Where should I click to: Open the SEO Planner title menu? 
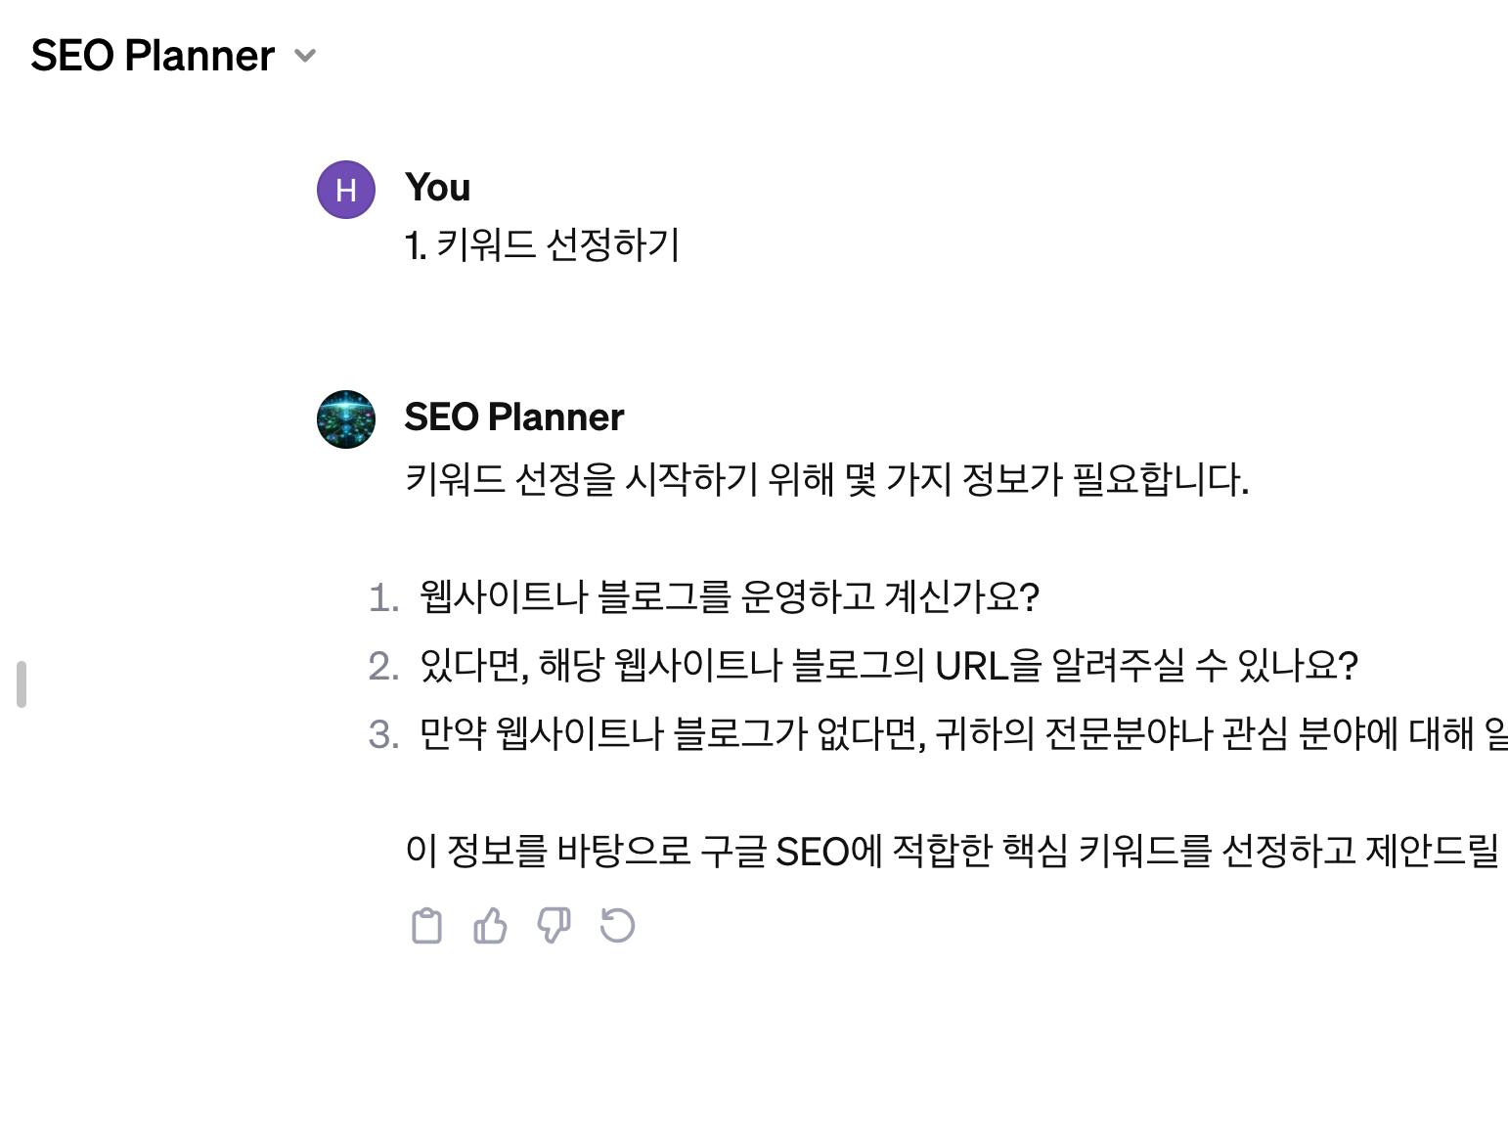pos(153,56)
